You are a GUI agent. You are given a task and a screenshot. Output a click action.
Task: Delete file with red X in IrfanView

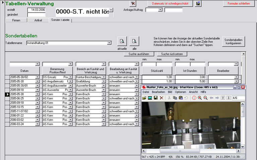162,98
